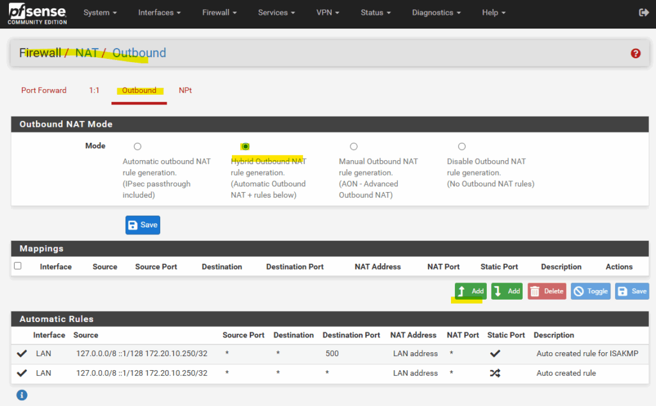Select Manual Outbound NAT rule generation mode
The height and width of the screenshot is (406, 656).
point(354,147)
